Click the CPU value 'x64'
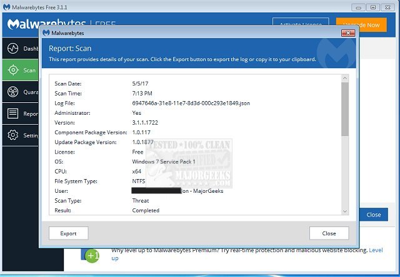Image resolution: width=400 pixels, height=277 pixels. (x=137, y=172)
